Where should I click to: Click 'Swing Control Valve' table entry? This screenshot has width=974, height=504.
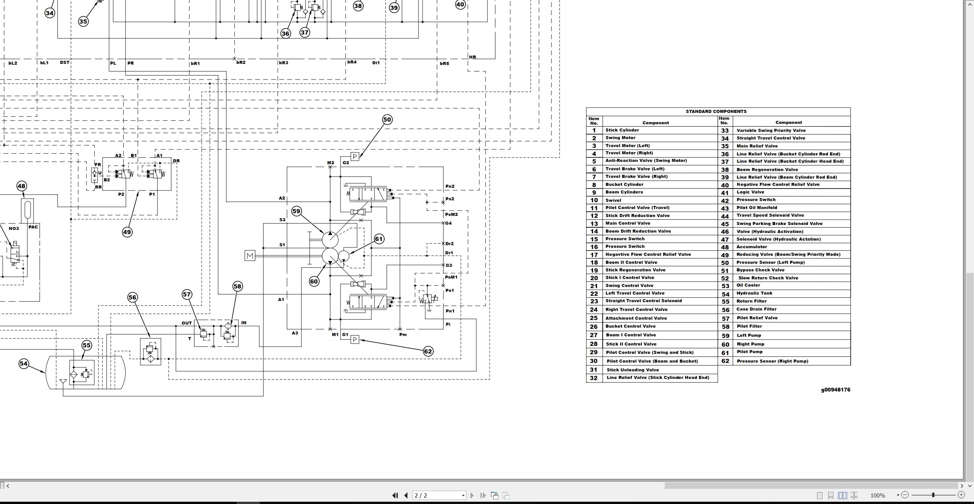tap(629, 285)
